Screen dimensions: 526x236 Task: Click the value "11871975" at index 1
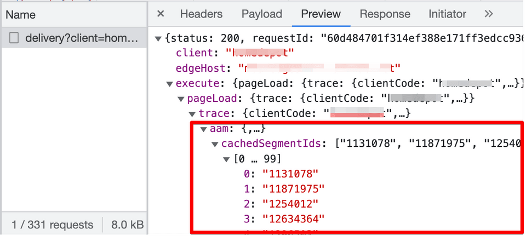(294, 189)
